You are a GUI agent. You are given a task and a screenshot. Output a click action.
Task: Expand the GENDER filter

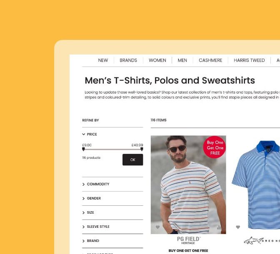pos(91,198)
